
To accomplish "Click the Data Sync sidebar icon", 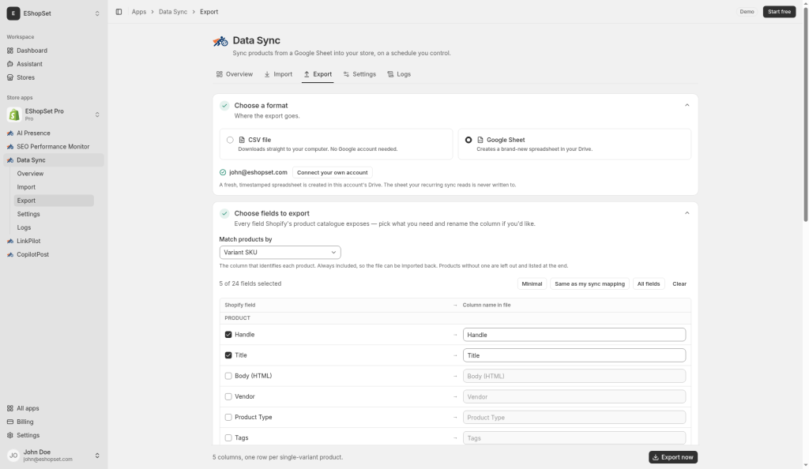I will coord(9,160).
